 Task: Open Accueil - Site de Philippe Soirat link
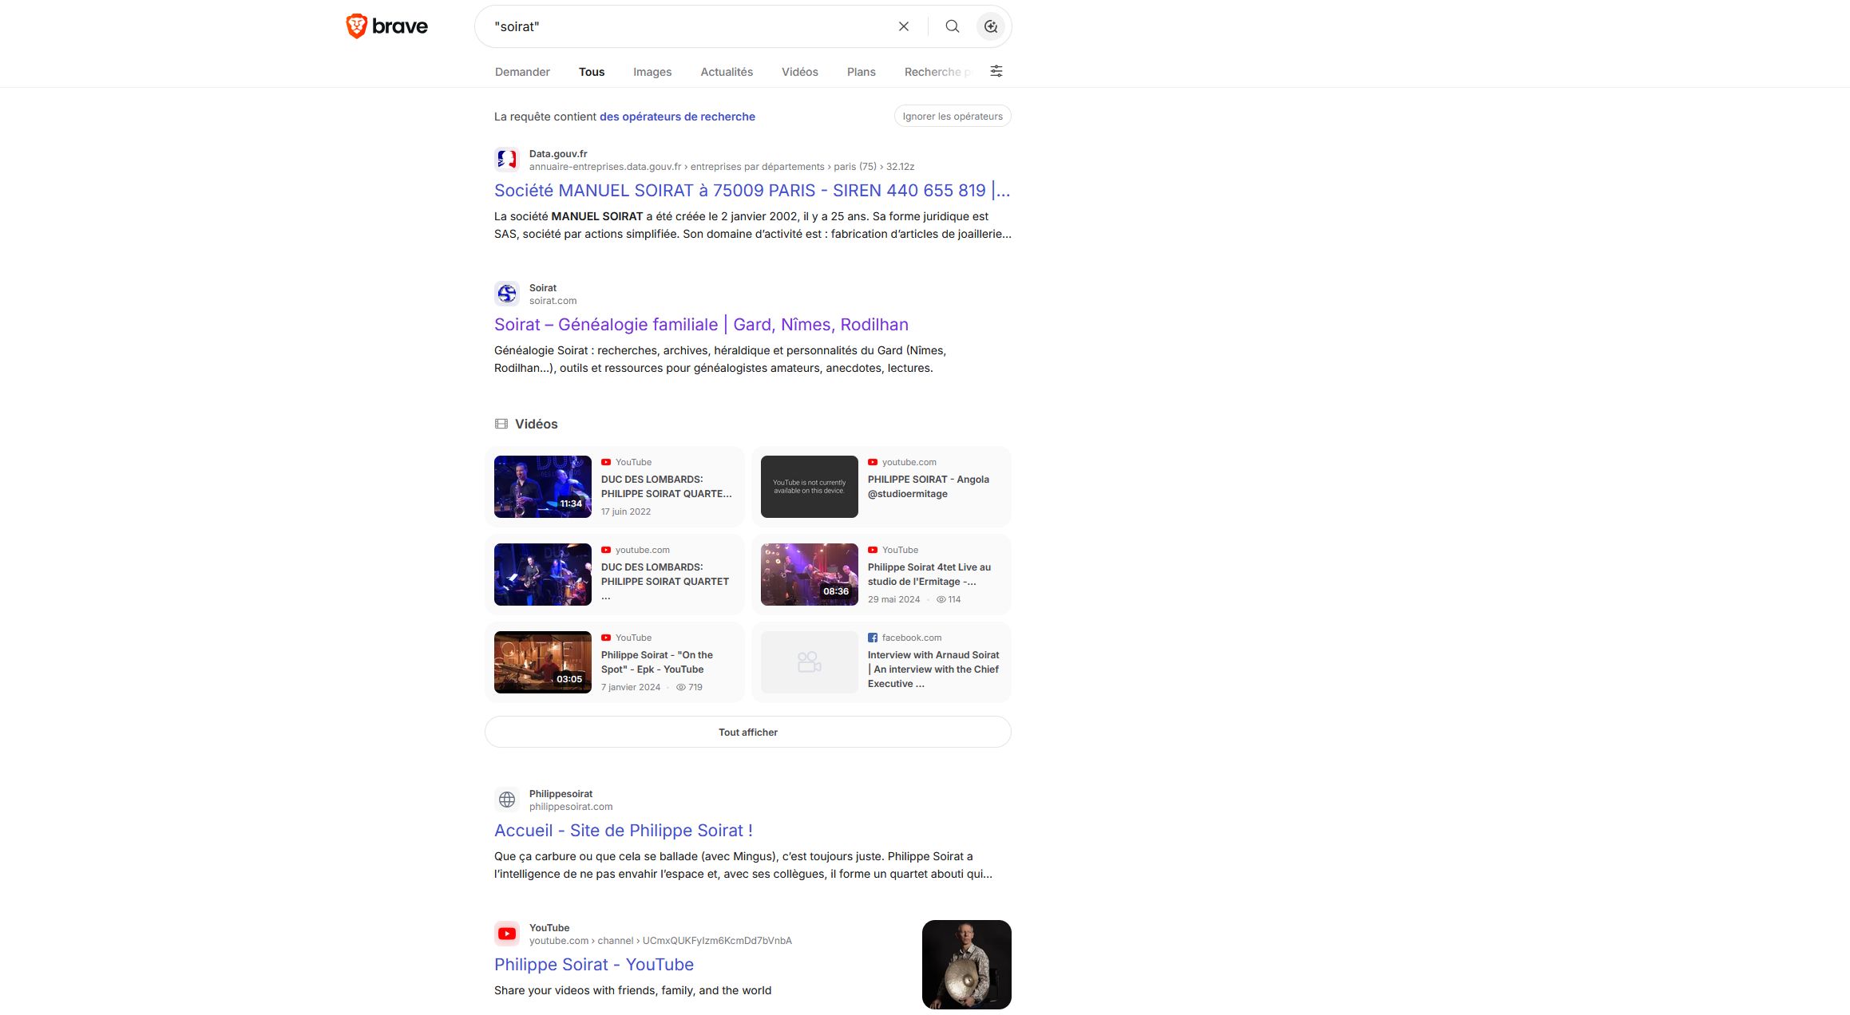[624, 831]
